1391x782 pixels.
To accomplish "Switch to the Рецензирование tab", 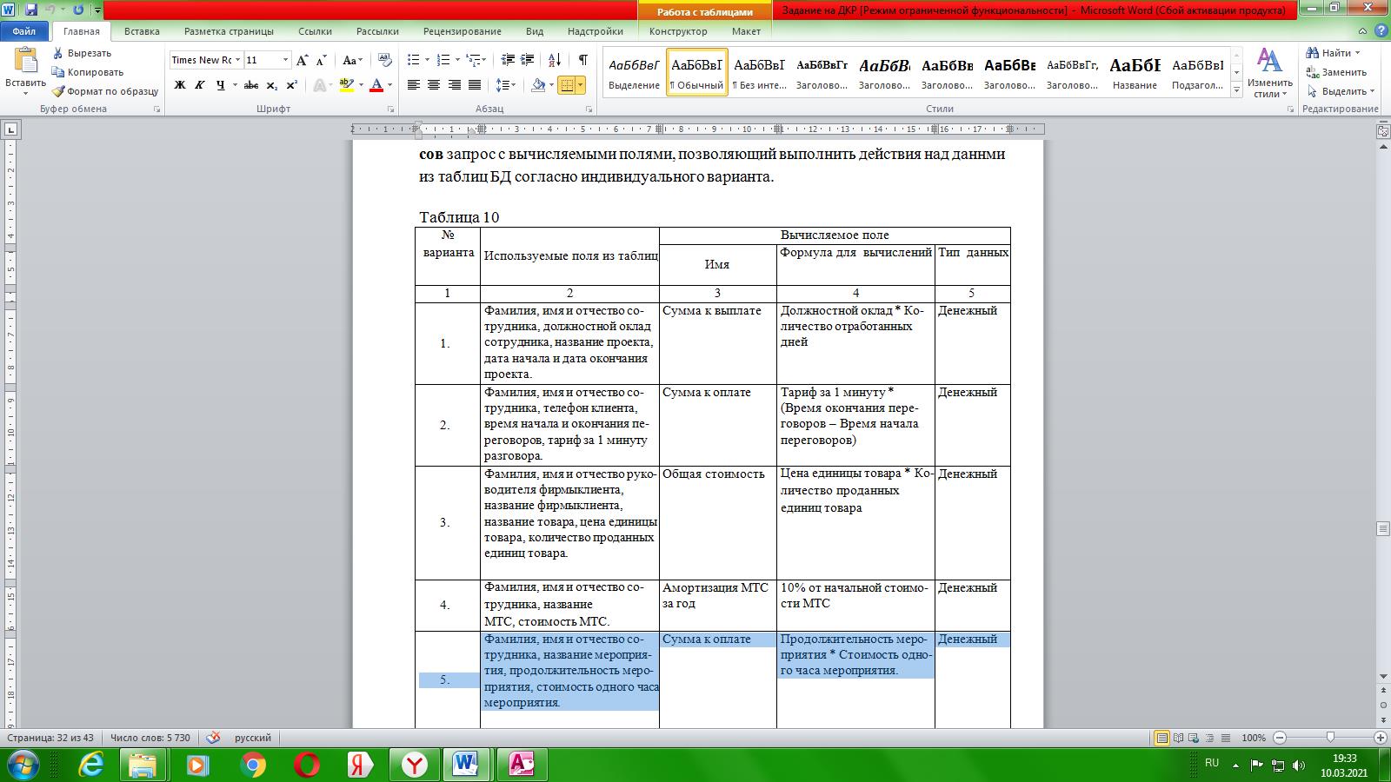I will [x=462, y=31].
